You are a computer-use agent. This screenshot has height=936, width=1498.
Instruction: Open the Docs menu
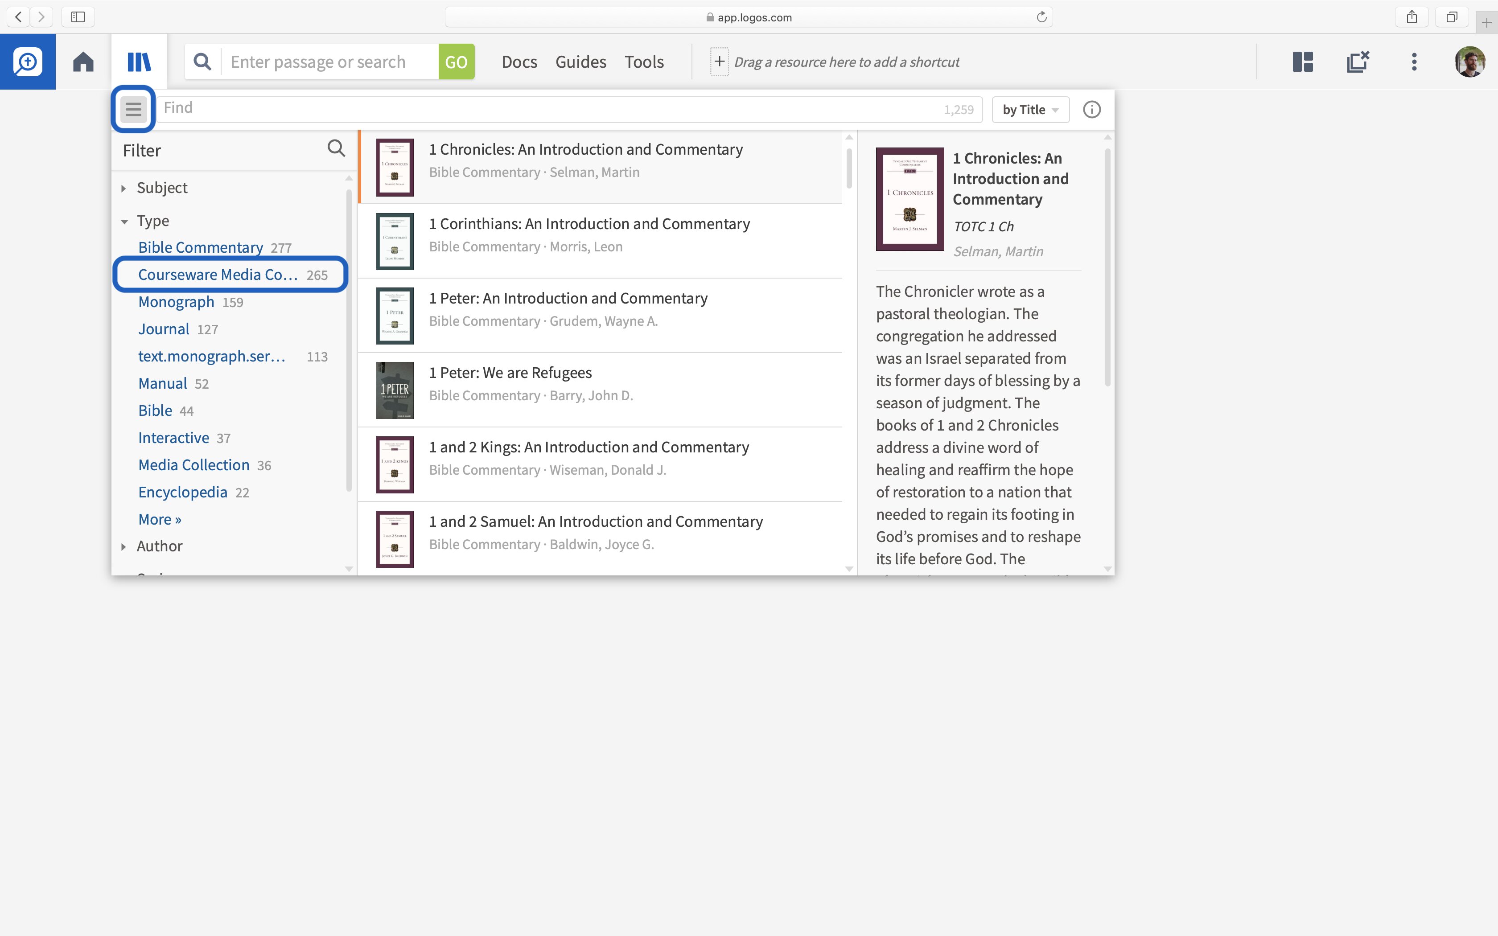click(519, 62)
